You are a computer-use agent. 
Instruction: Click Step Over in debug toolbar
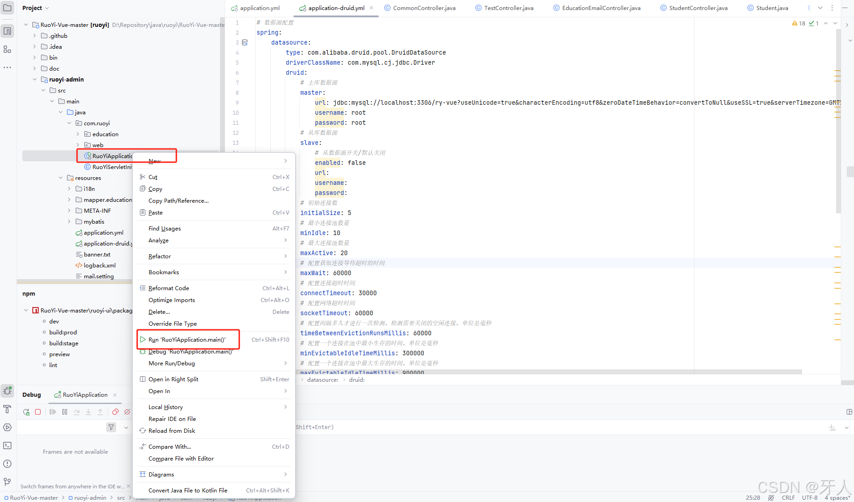77,412
